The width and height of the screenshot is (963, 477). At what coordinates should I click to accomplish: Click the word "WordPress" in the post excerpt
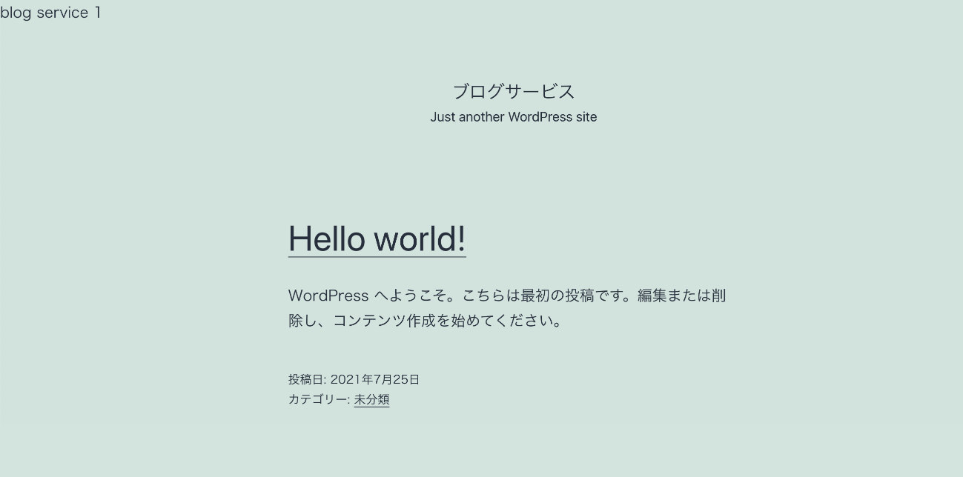(328, 296)
